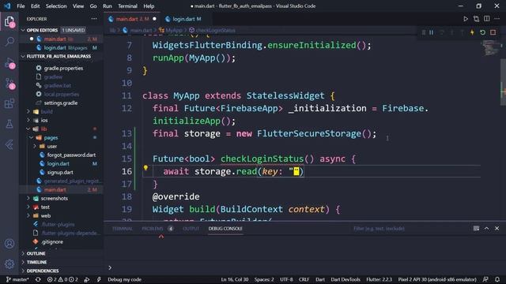Image resolution: width=506 pixels, height=284 pixels.
Task: Open the Explorer view in activity bar
Action: point(9,21)
